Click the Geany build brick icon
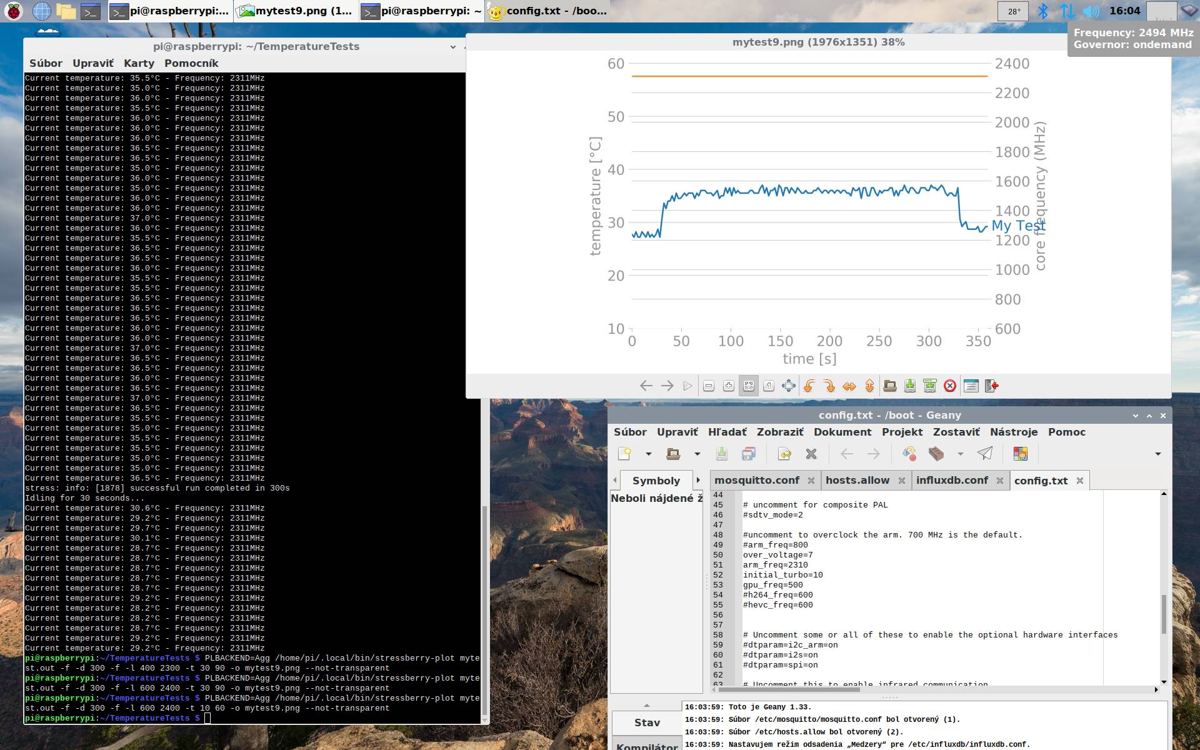Screen dimensions: 1200x750 click(936, 454)
